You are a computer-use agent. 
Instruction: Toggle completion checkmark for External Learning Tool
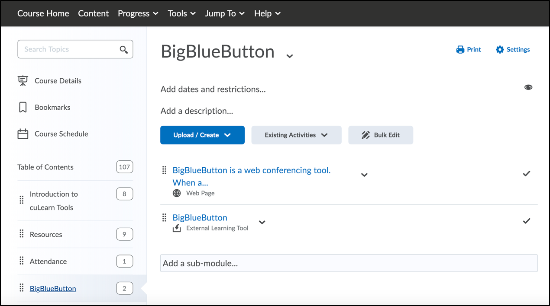[x=527, y=221]
